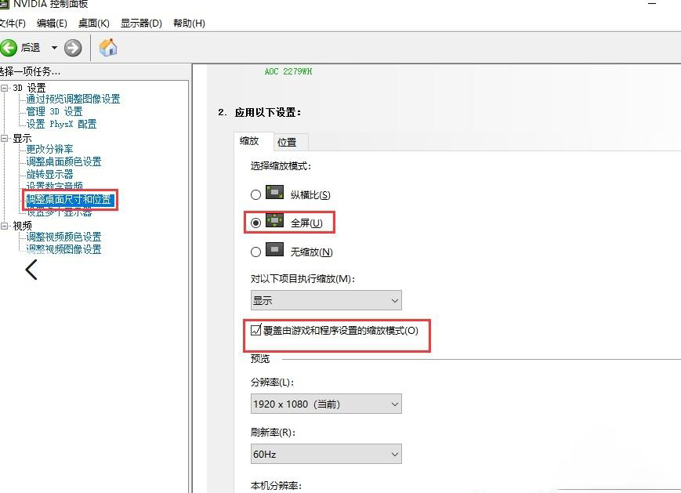The image size is (681, 493).
Task: Switch to the 缩放 tab
Action: 253,141
